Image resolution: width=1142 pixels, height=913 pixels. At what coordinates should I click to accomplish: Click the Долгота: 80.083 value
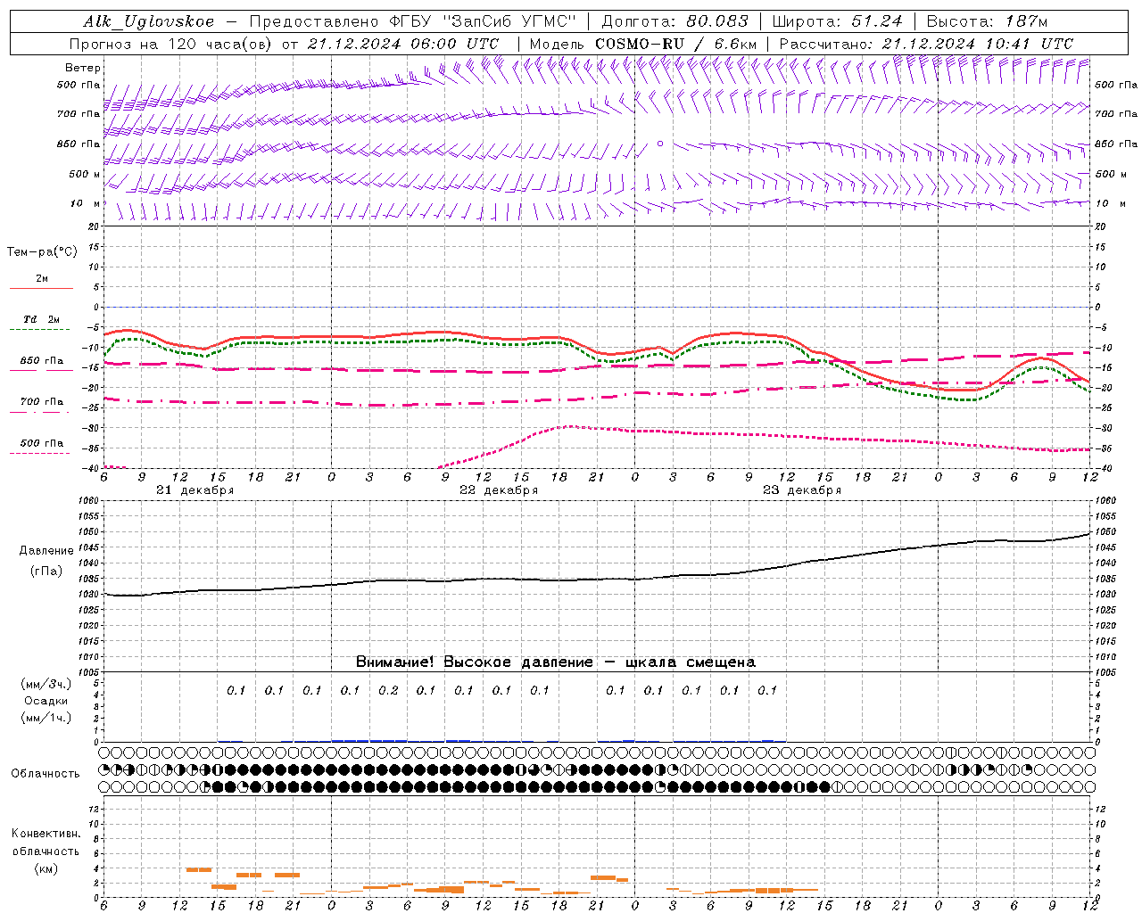(x=675, y=21)
